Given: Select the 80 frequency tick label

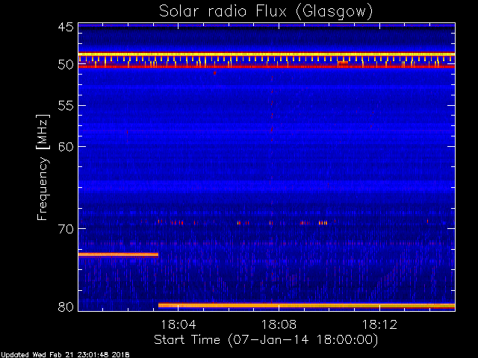Looking at the screenshot, I should click(66, 307).
